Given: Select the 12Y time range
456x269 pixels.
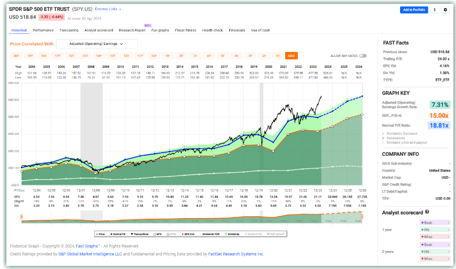Looking at the screenshot, I should pos(126,56).
